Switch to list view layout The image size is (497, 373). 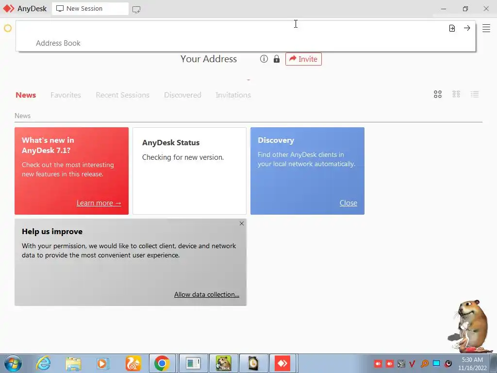pos(475,94)
